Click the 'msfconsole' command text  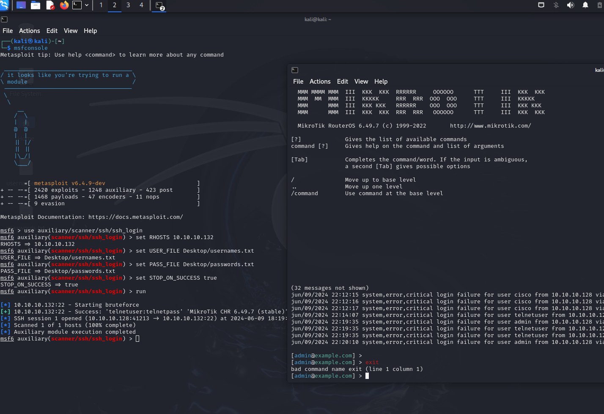31,48
